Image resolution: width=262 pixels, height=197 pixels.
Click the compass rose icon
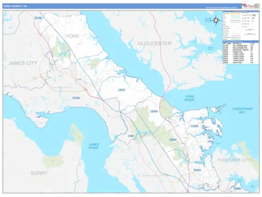click(x=216, y=21)
